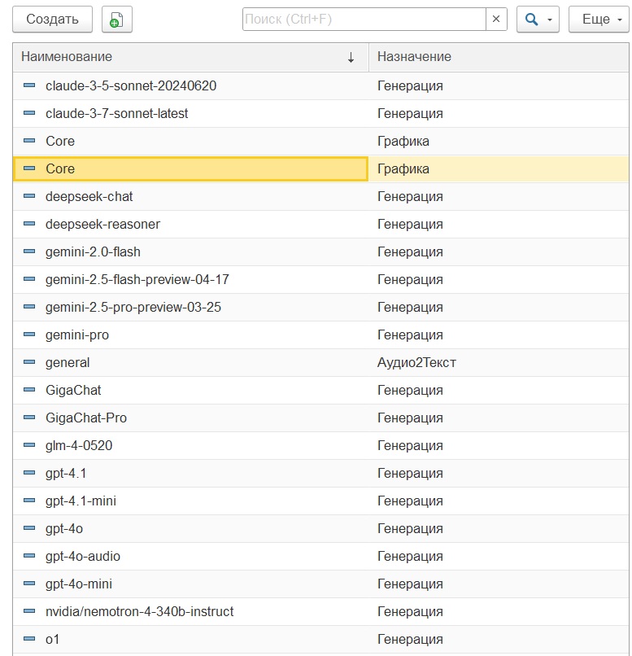Click row icon beside gemini-pro
The image size is (632, 656).
pos(29,335)
